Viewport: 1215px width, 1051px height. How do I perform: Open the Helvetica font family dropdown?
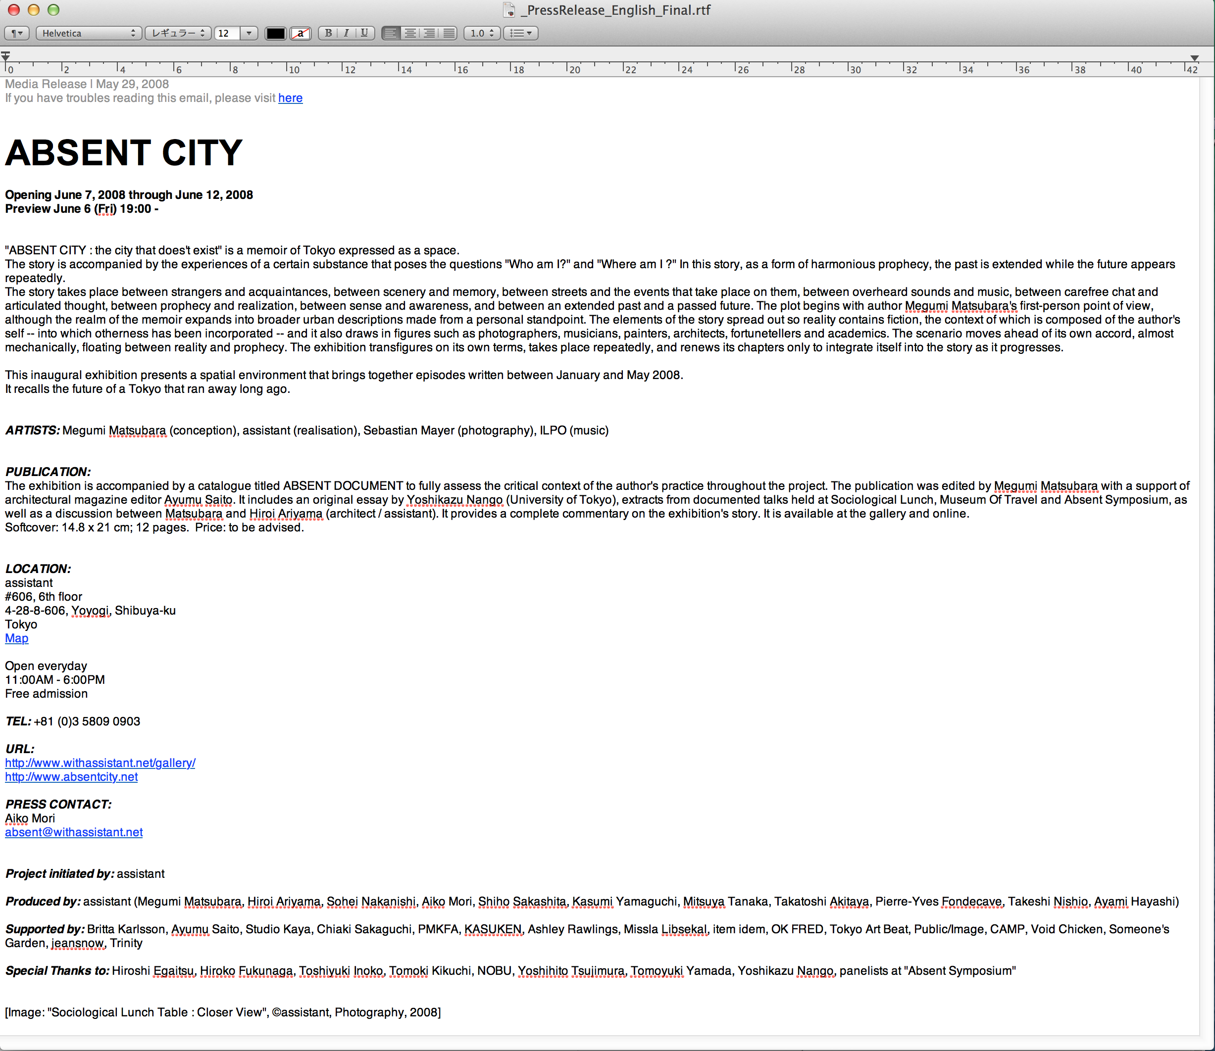click(89, 34)
